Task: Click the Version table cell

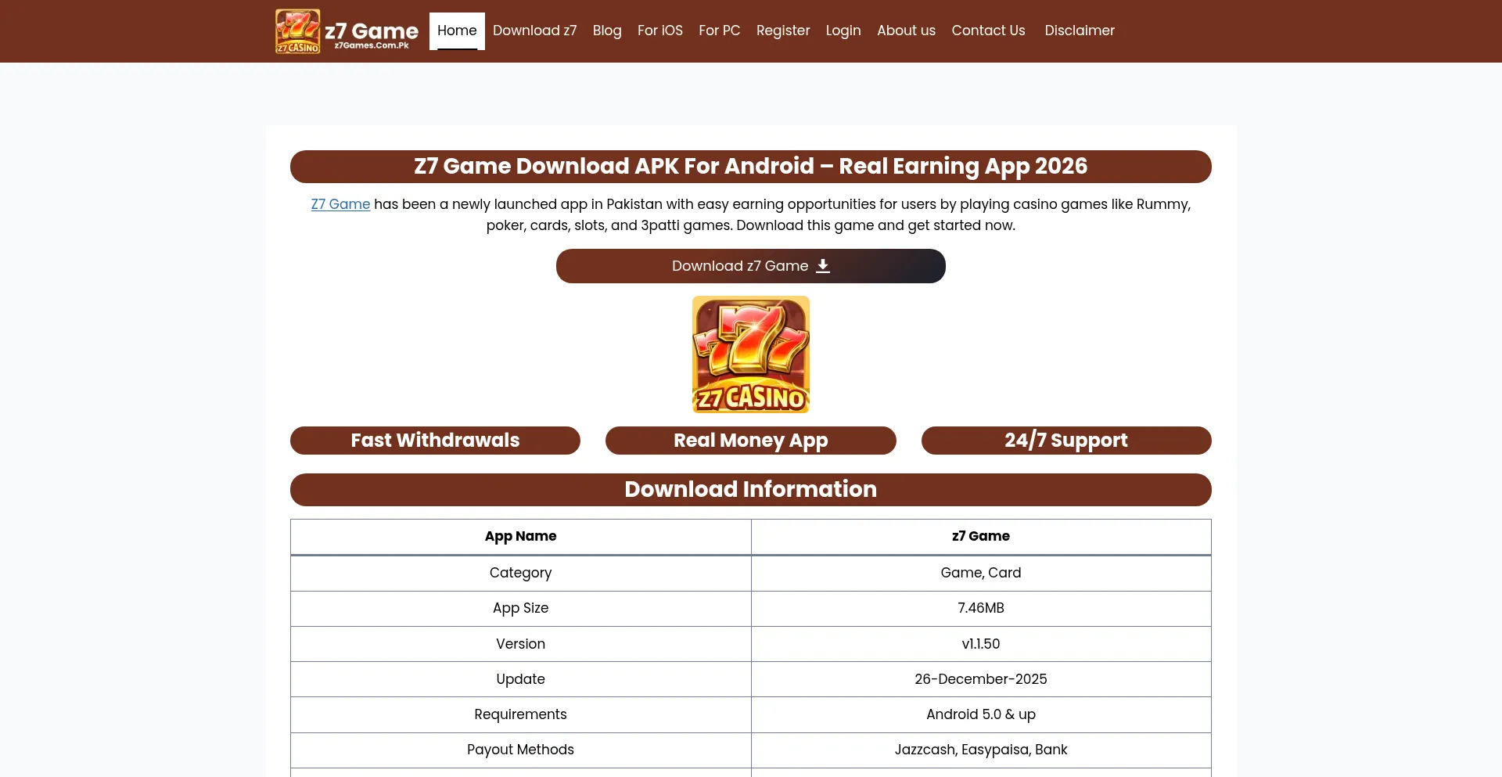Action: tap(521, 644)
